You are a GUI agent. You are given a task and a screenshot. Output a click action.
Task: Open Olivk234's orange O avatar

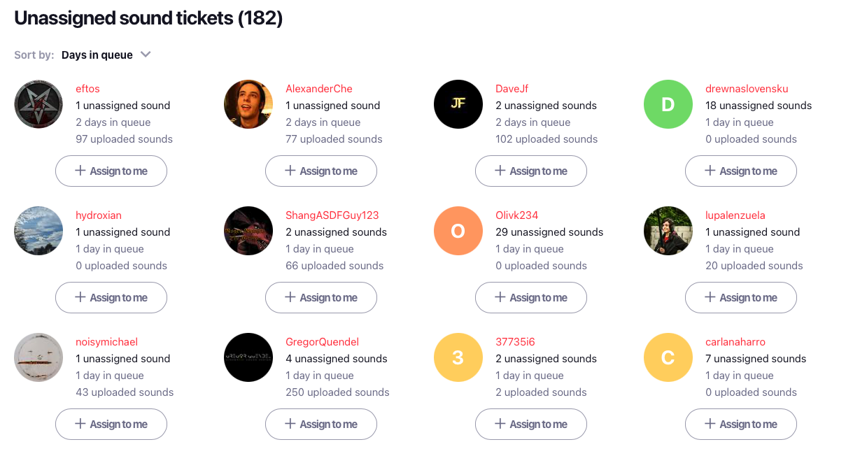click(458, 231)
